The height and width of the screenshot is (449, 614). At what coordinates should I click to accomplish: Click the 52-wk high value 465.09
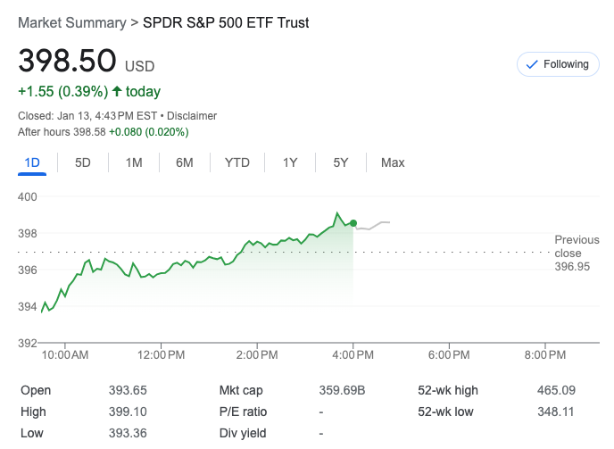tap(558, 390)
